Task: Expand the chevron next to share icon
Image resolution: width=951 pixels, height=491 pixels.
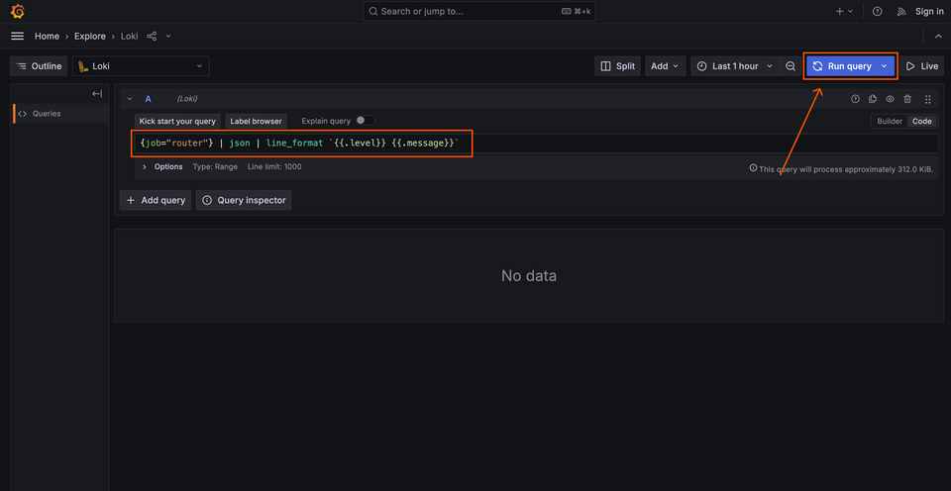Action: 168,37
